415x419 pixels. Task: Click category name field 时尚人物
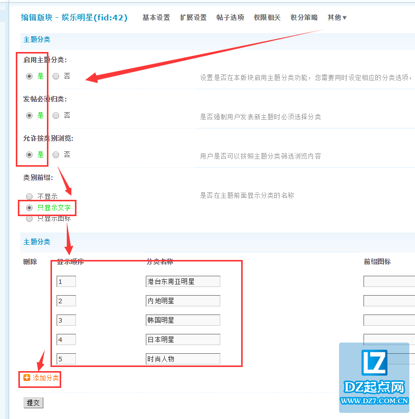tap(183, 359)
